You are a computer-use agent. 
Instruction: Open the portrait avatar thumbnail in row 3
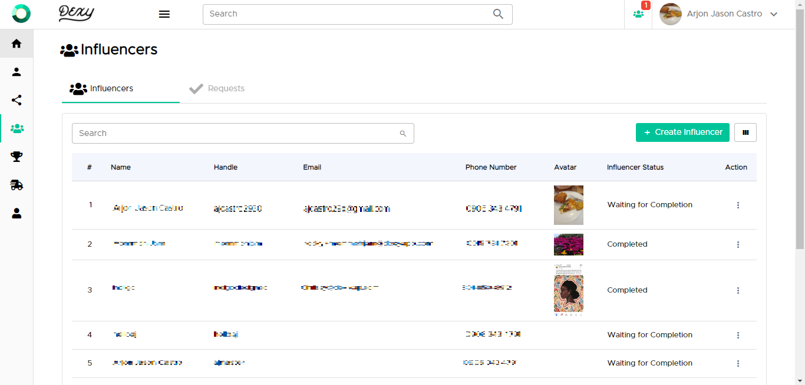click(x=569, y=291)
